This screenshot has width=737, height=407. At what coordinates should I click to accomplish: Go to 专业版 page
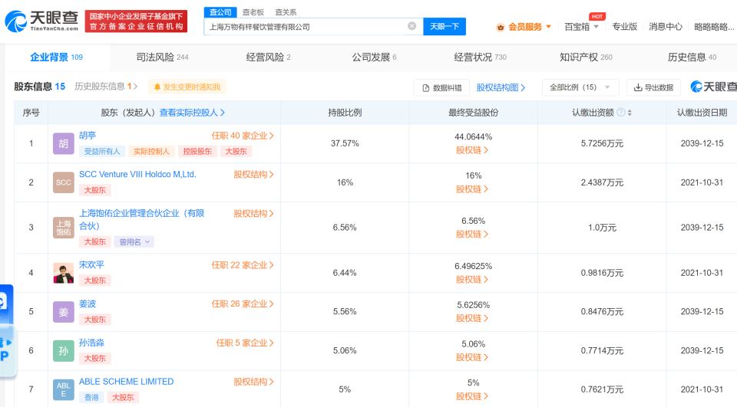click(625, 27)
